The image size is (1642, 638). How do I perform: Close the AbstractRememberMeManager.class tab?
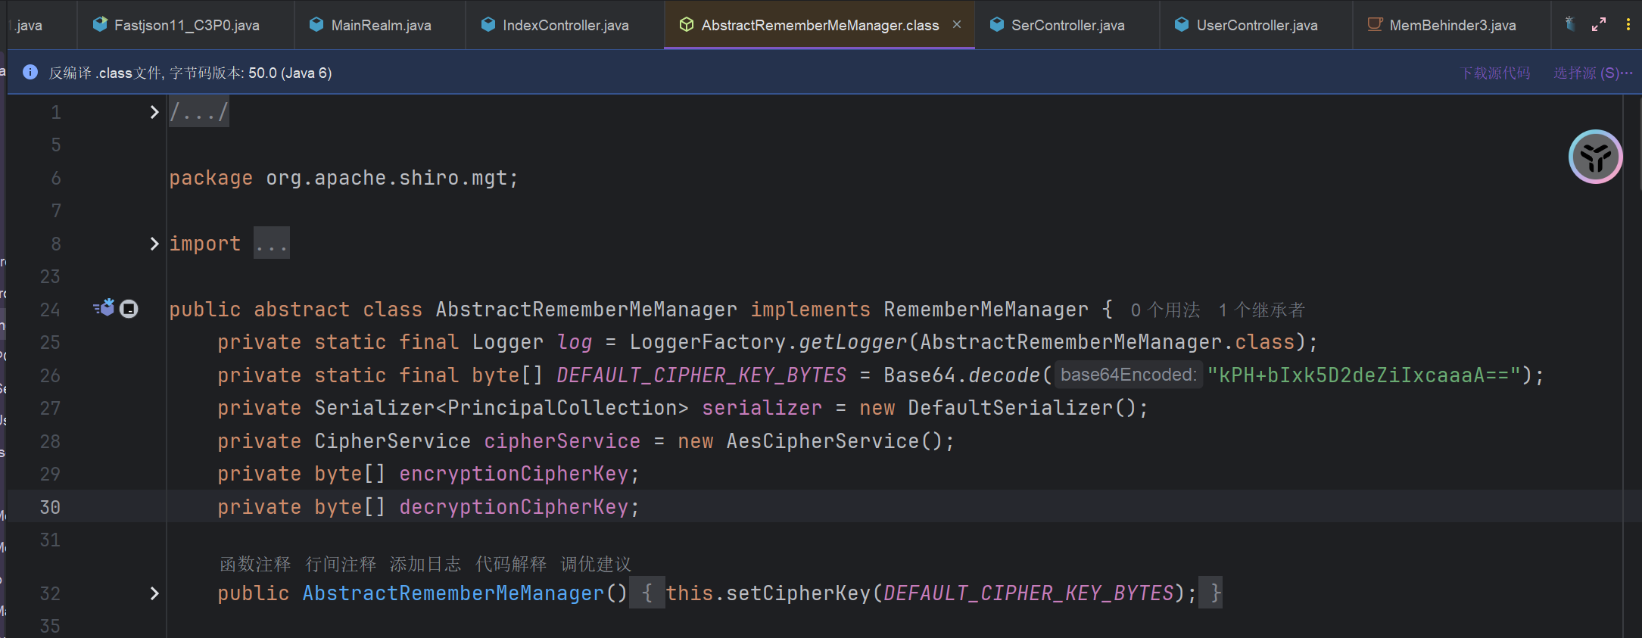click(x=957, y=24)
